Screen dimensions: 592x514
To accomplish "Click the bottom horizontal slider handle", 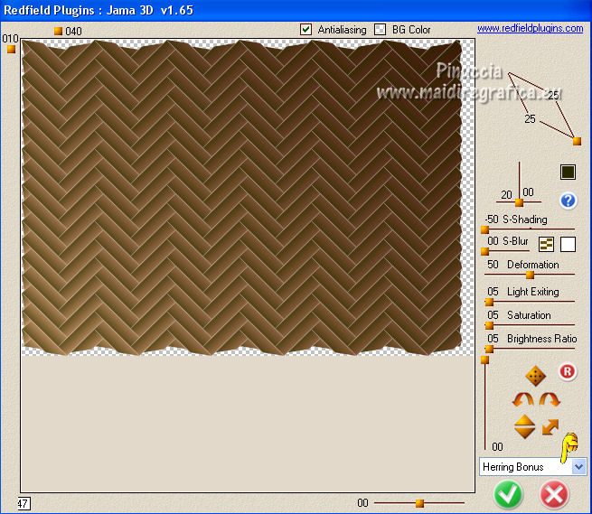I will 419,503.
